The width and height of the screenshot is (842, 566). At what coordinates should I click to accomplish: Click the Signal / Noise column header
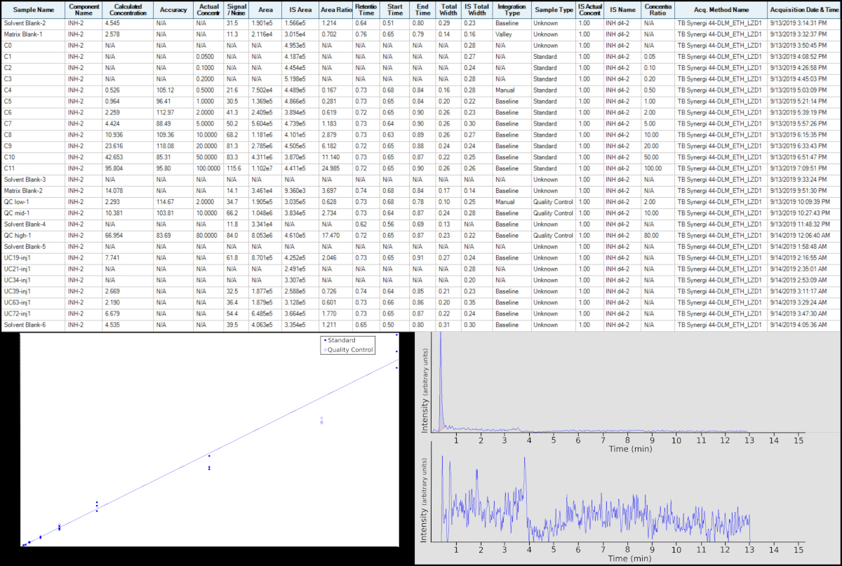[236, 10]
